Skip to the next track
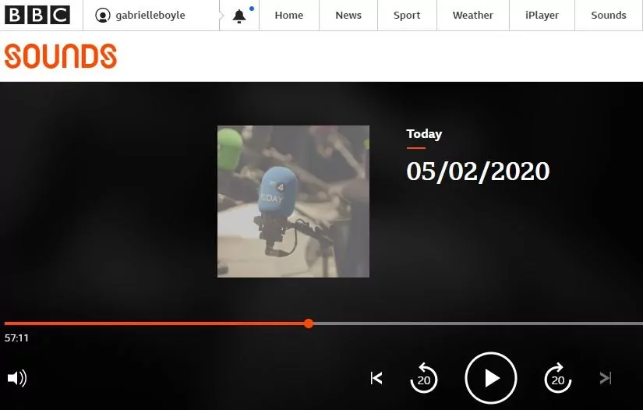The image size is (643, 410). click(x=606, y=379)
